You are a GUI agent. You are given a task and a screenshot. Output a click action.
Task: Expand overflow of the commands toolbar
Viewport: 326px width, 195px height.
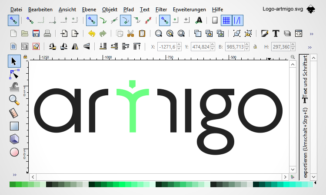point(312,34)
